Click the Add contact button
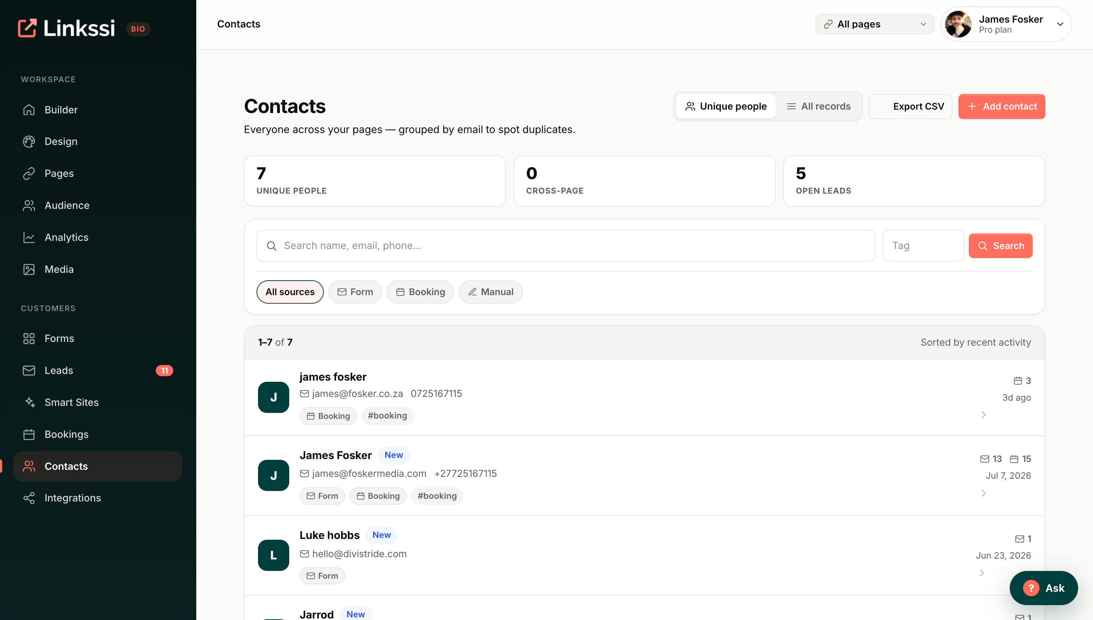This screenshot has height=620, width=1093. click(1002, 106)
